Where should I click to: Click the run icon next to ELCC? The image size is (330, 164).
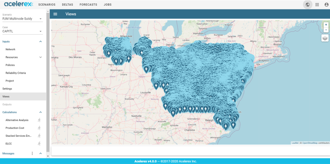39,144
